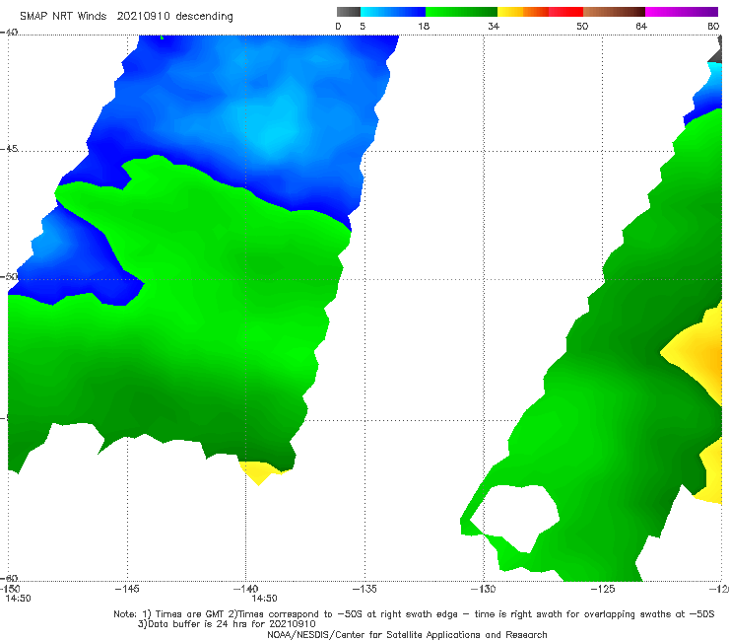
Task: Click the magenta-purple segment of the color bar
Action: (x=682, y=12)
